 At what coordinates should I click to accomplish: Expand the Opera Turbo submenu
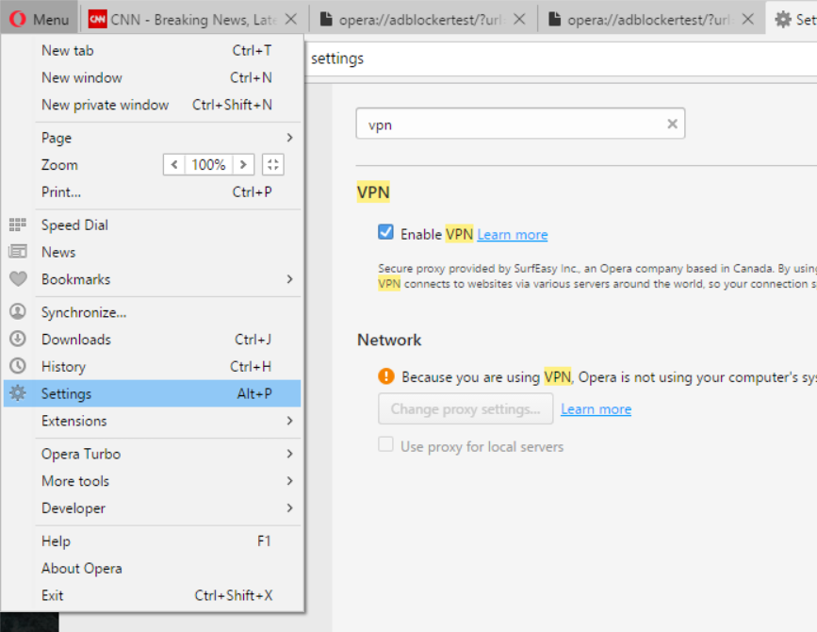click(289, 454)
